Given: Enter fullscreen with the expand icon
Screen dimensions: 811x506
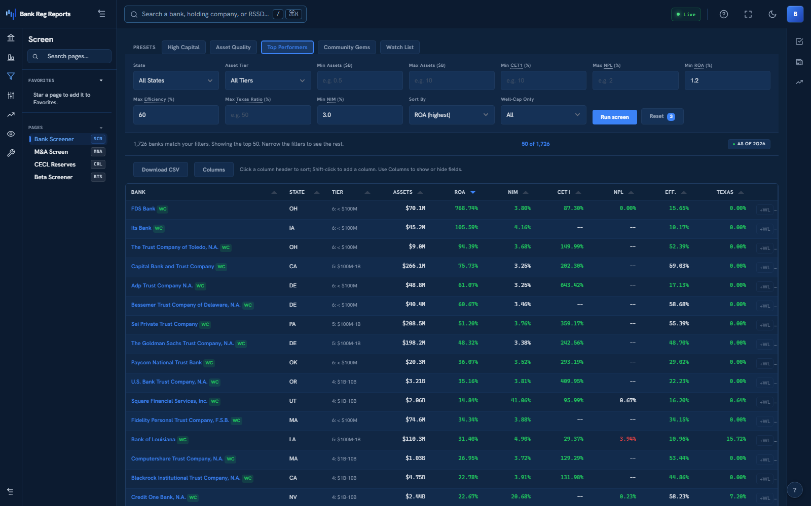Looking at the screenshot, I should (x=748, y=14).
